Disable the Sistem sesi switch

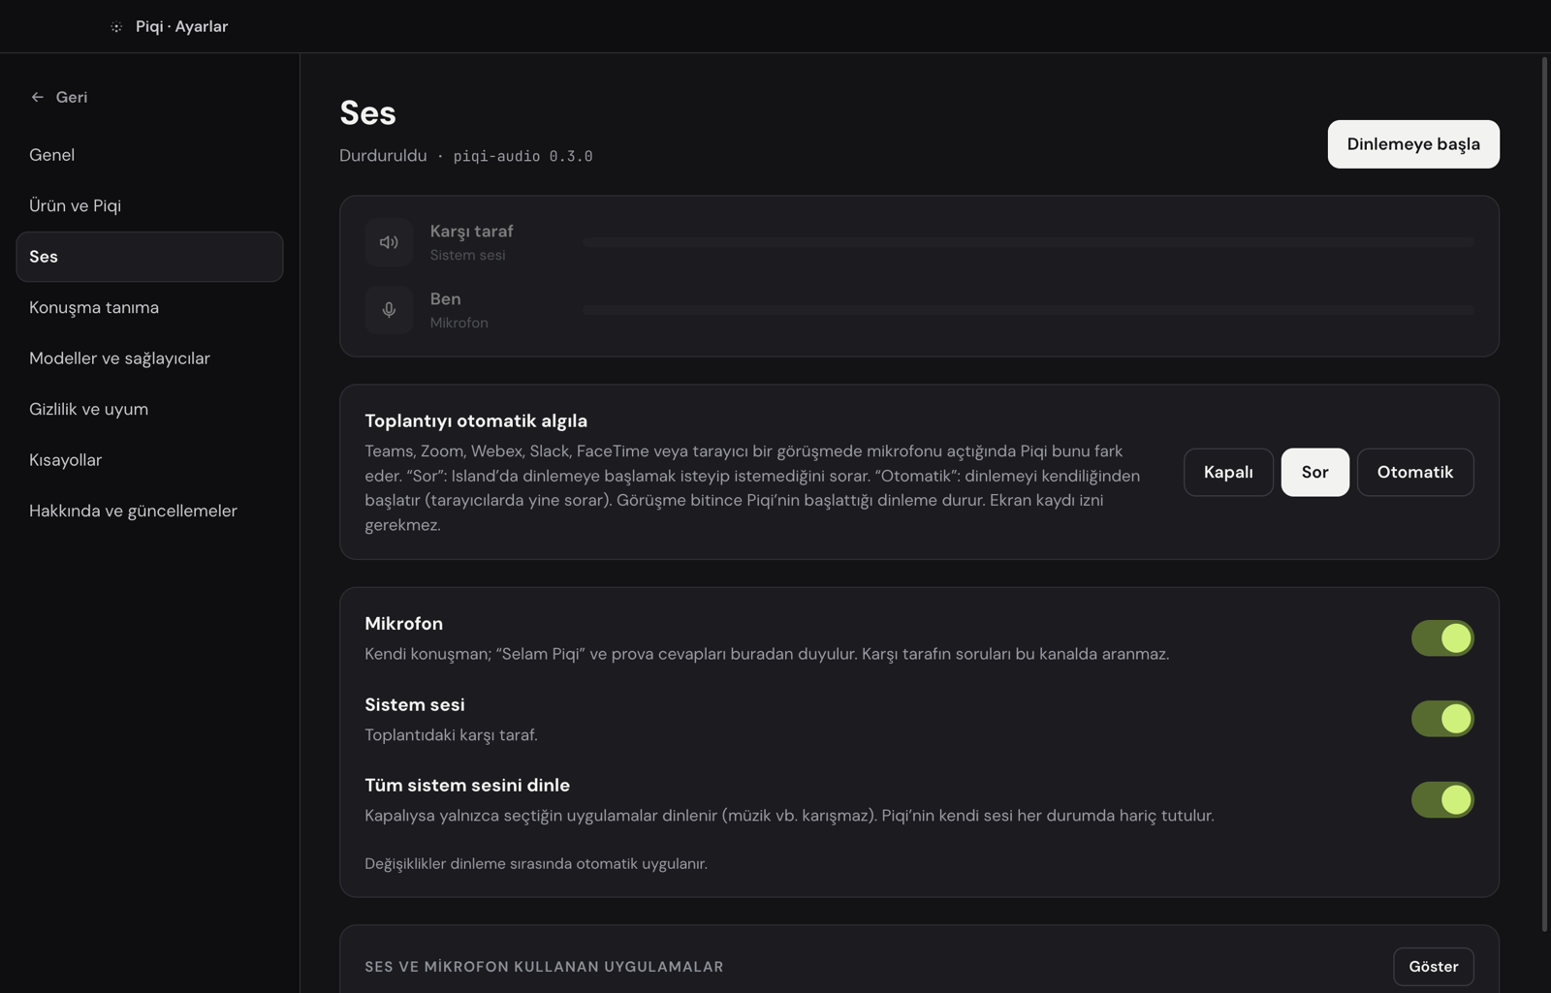pyautogui.click(x=1442, y=719)
